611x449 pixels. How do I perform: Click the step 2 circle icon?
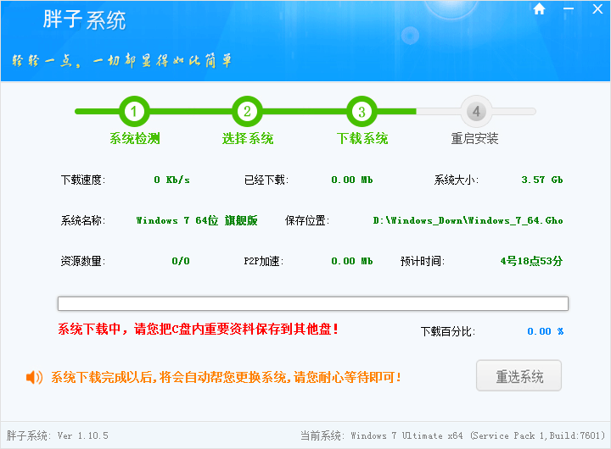[x=247, y=111]
